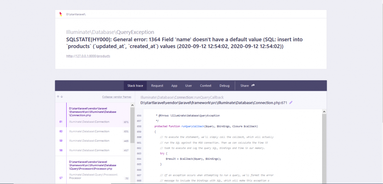Click the Share arrow icon
The image size is (383, 184).
pyautogui.click(x=253, y=86)
